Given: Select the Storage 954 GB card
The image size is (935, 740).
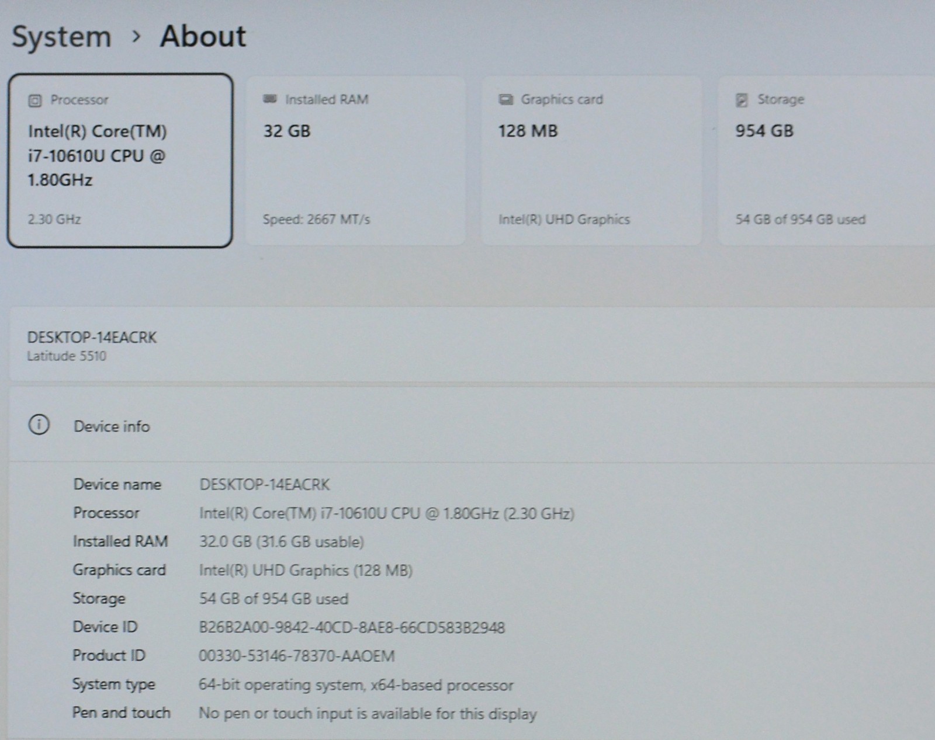Looking at the screenshot, I should pos(826,161).
